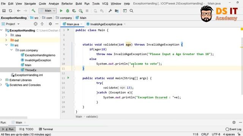Image resolution: width=243 pixels, height=136 pixels.
Task: Click the profiler run icon in toolbar
Action: pyautogui.click(x=80, y=11)
